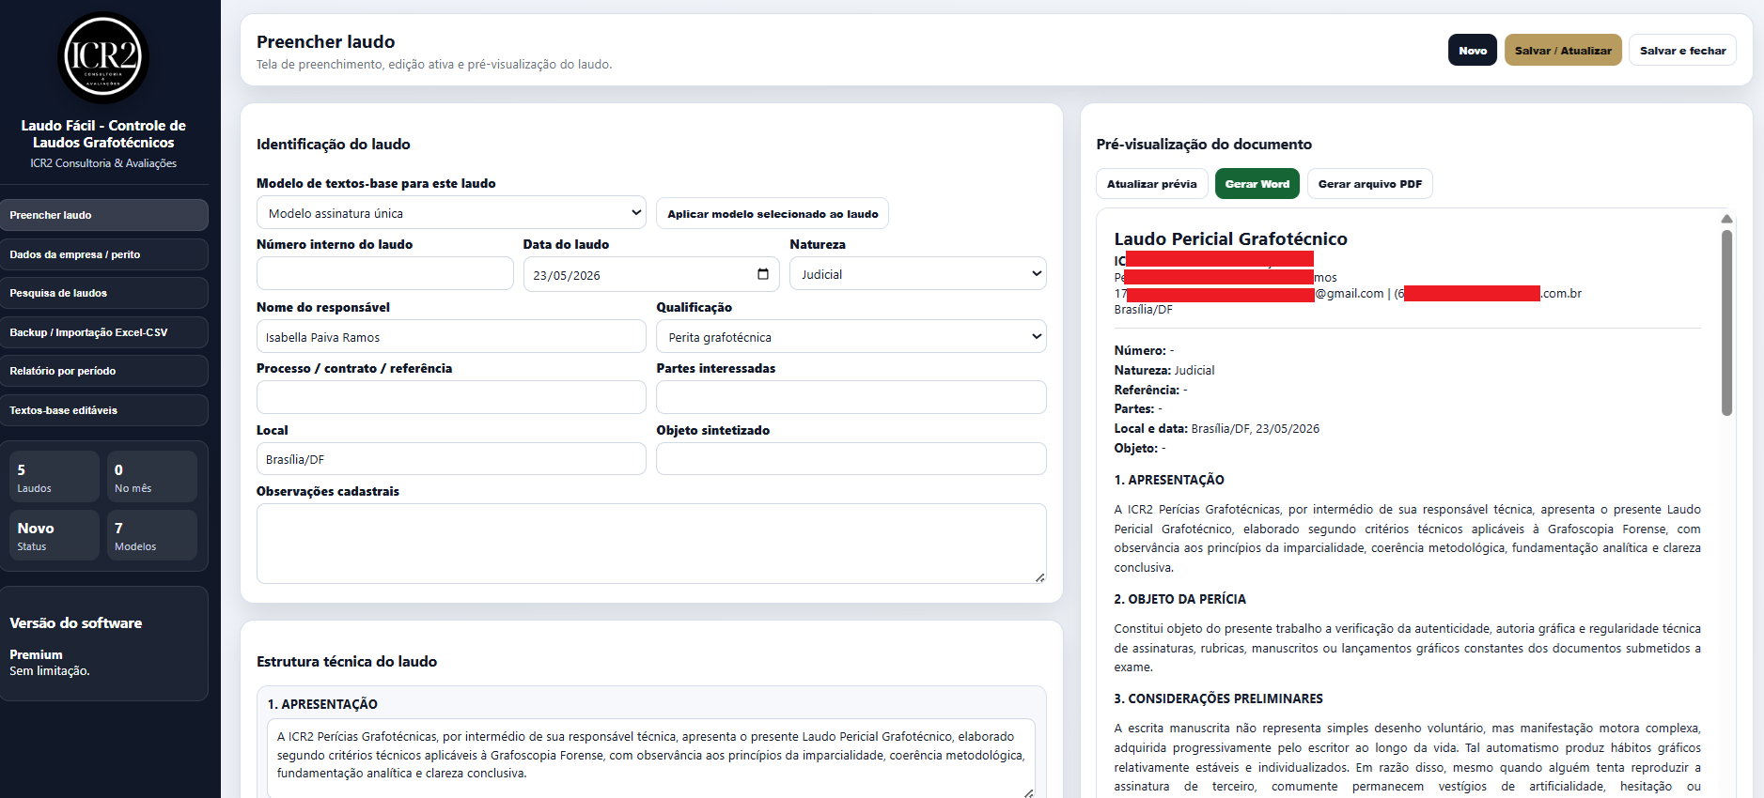Click the Identificação do laudo heading
This screenshot has width=1764, height=798.
[x=334, y=144]
